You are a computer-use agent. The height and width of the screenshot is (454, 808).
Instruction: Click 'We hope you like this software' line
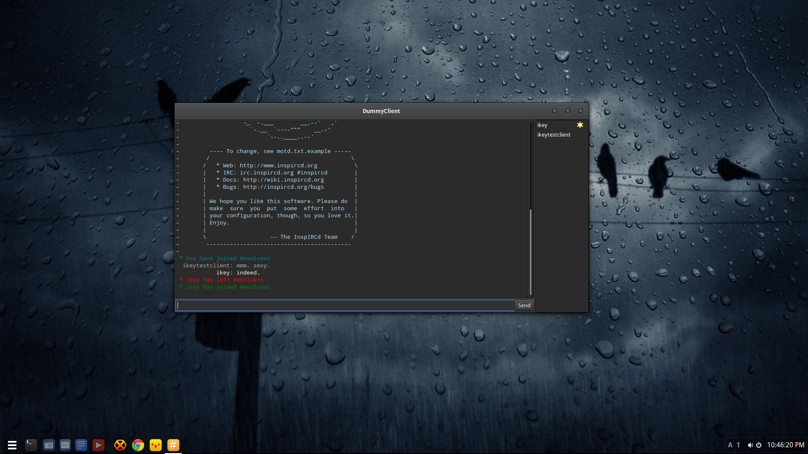click(278, 201)
